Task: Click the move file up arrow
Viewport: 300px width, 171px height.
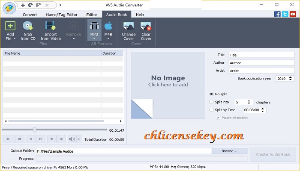Action: point(52,139)
